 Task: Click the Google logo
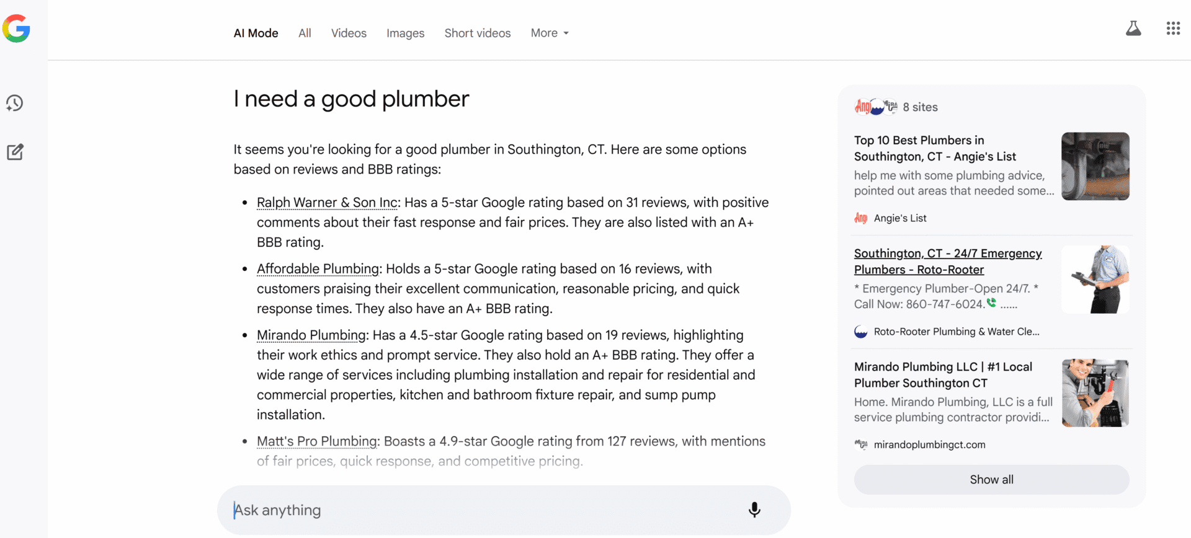(17, 28)
